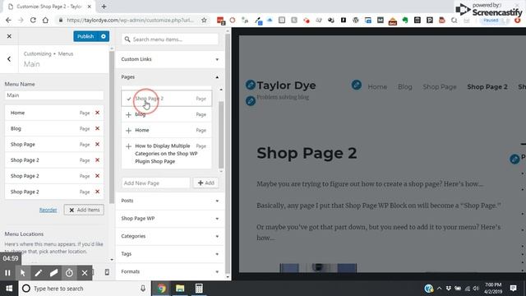Pause the Screencastify recording

(x=7, y=273)
